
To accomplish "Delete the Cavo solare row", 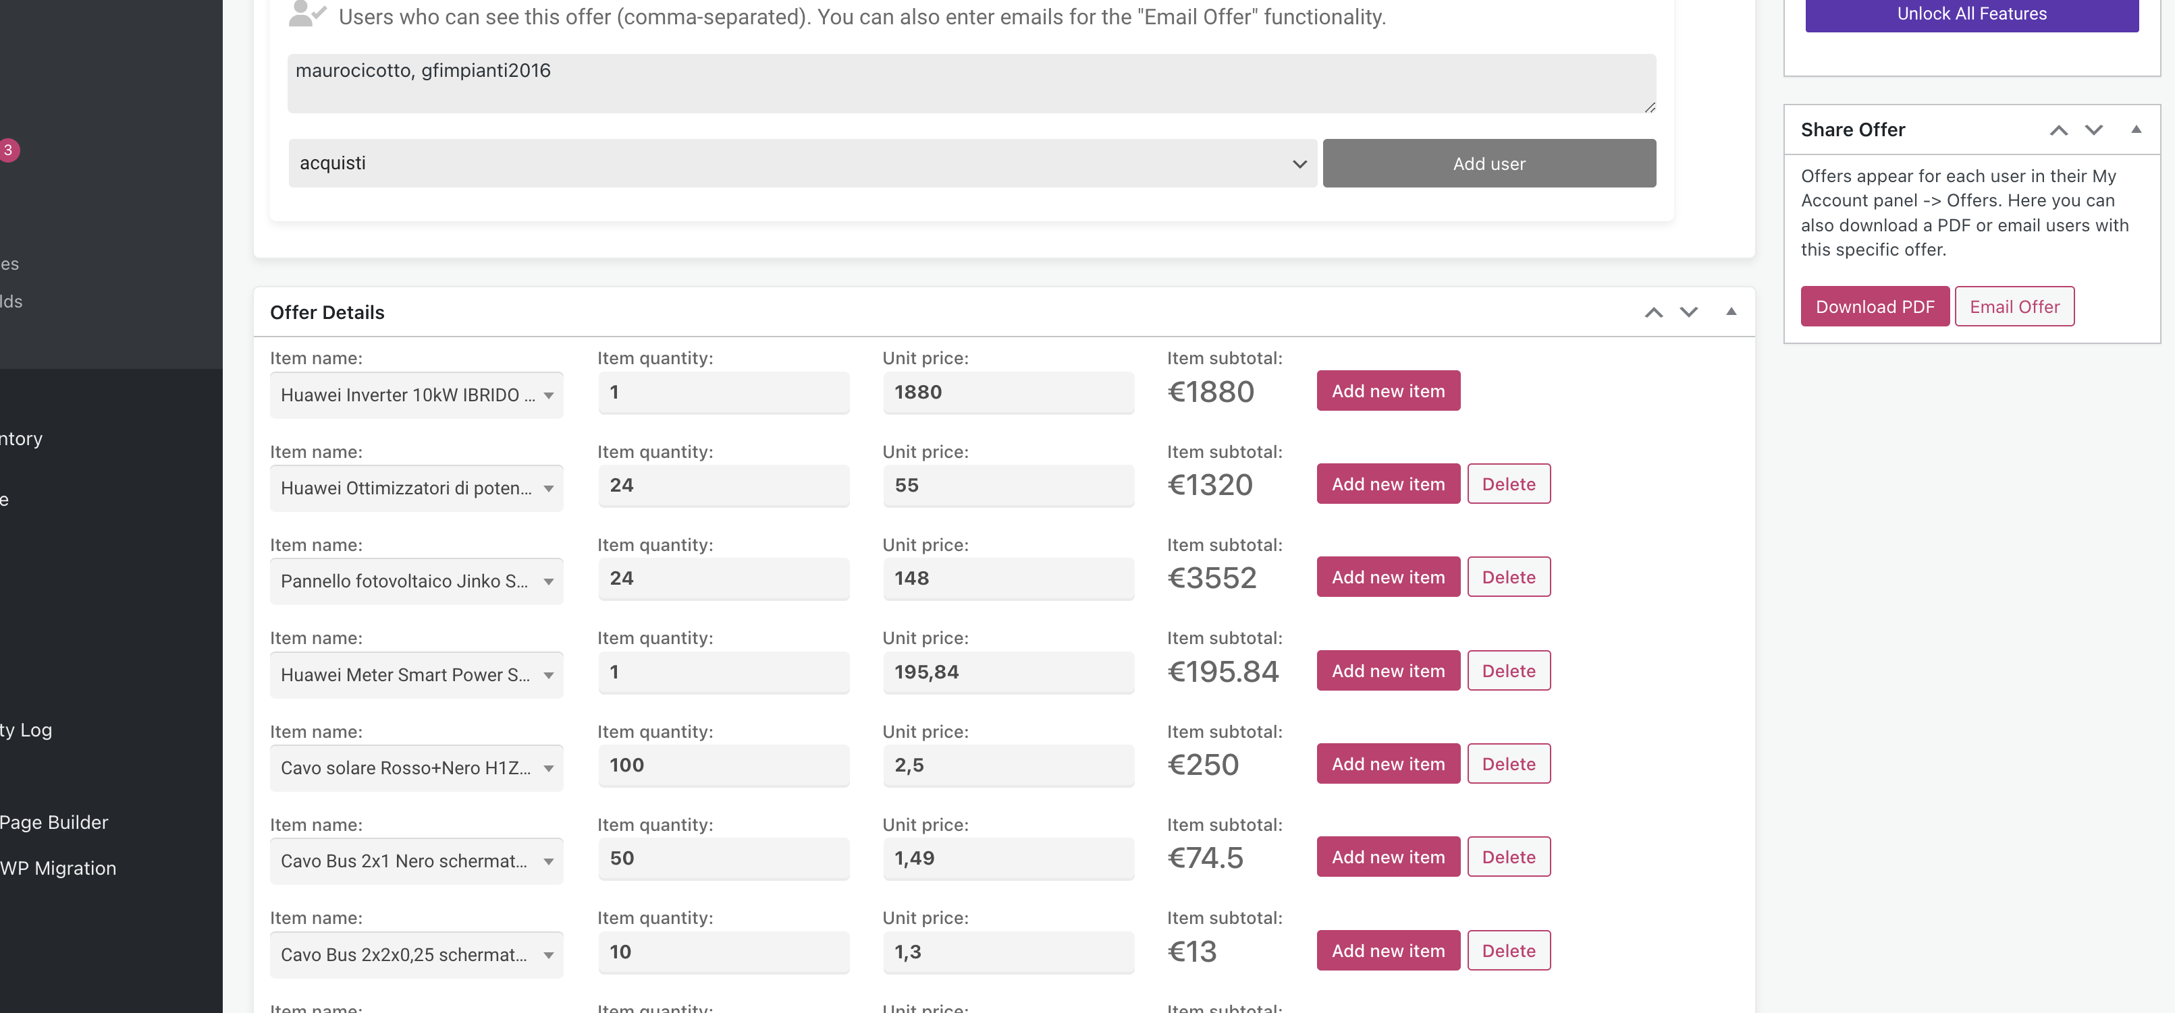I will tap(1509, 763).
